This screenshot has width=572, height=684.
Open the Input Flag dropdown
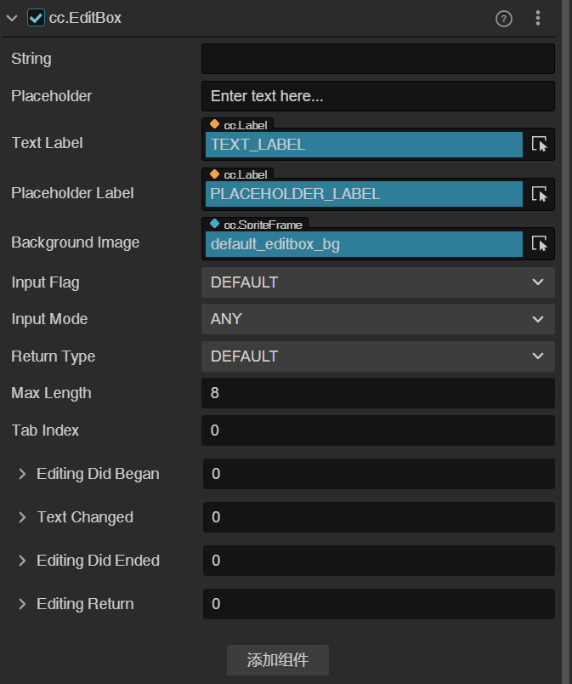pyautogui.click(x=377, y=282)
